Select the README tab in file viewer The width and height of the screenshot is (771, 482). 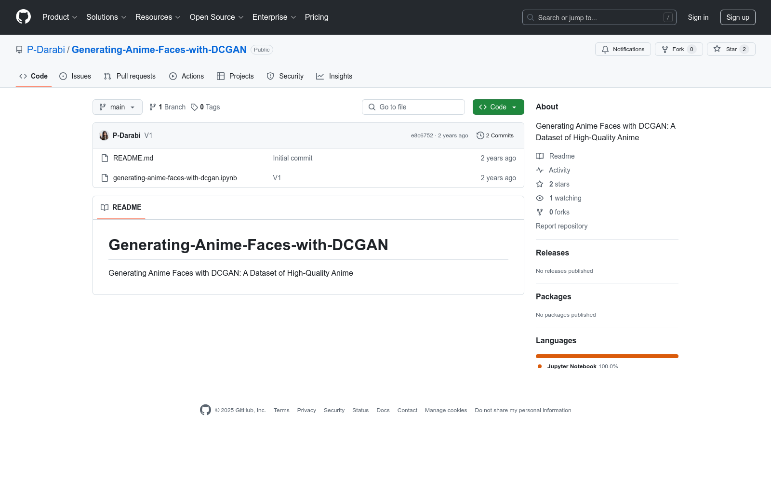point(121,207)
